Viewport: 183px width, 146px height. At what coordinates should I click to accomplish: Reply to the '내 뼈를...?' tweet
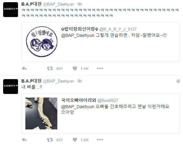(24, 140)
